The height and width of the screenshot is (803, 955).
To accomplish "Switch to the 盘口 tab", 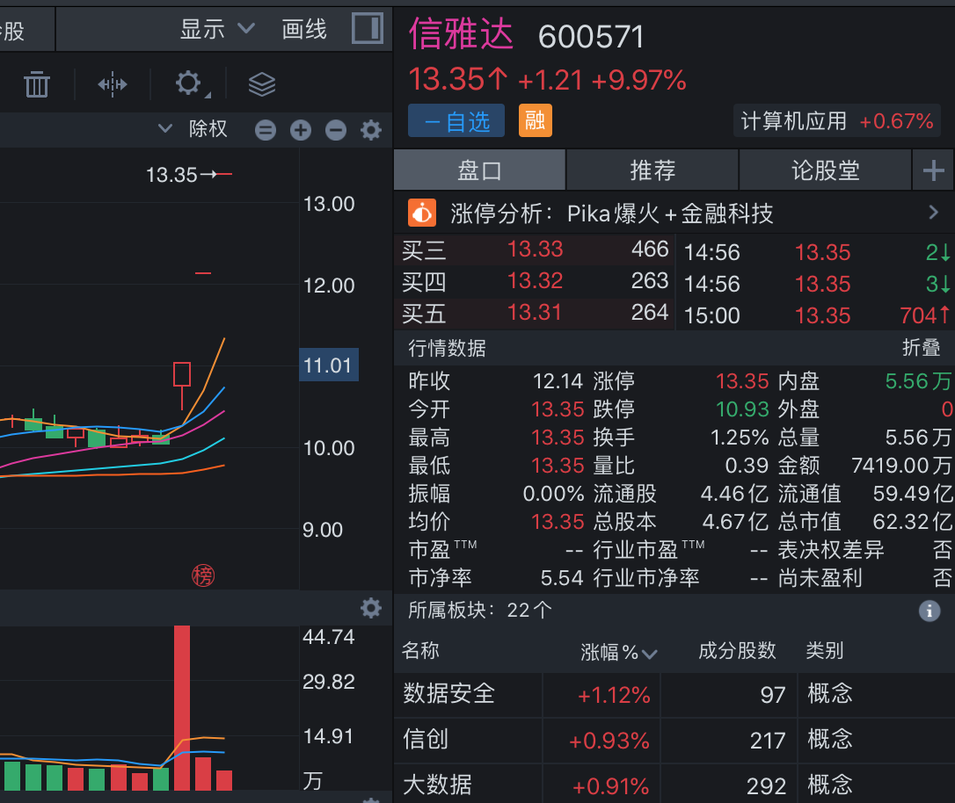I will (480, 170).
